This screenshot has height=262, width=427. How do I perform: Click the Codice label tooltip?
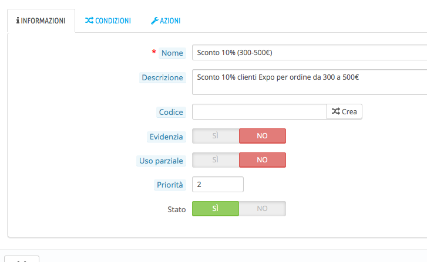[171, 112]
